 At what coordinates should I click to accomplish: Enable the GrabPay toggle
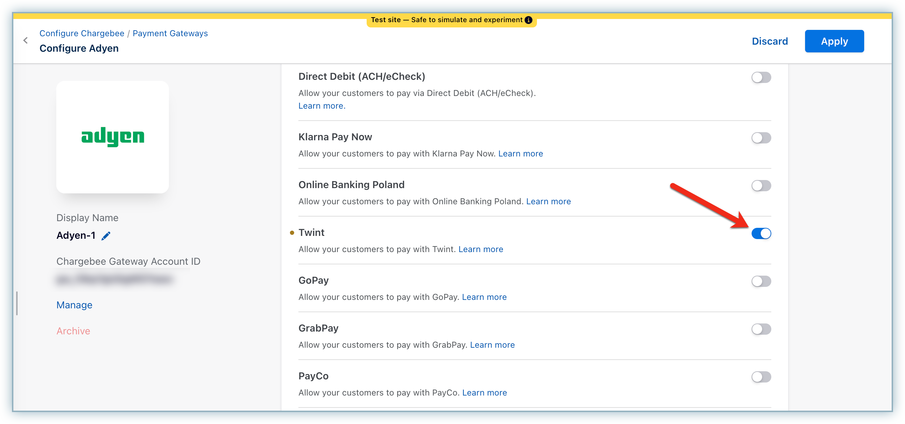[761, 329]
